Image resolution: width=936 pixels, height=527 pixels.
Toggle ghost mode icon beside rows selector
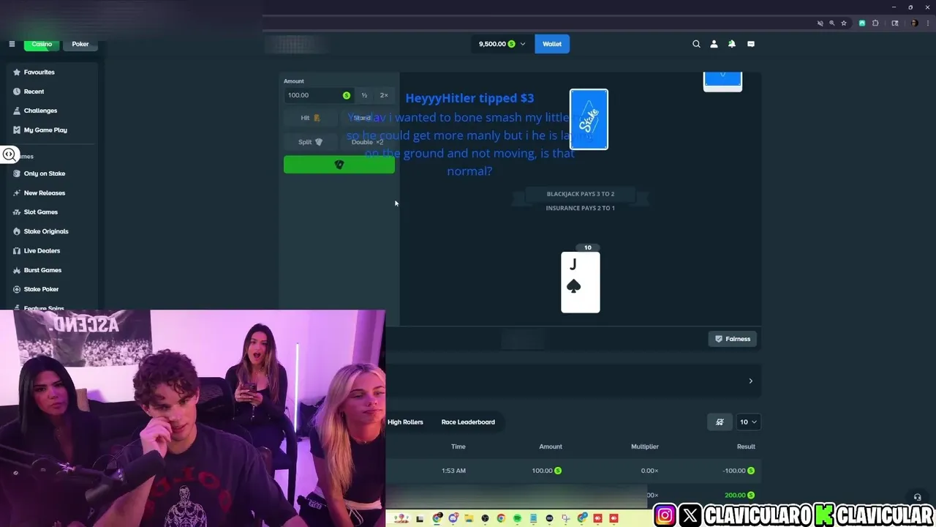click(x=720, y=422)
